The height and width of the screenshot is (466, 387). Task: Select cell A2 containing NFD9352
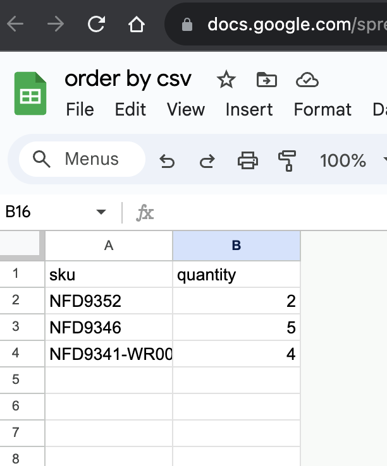click(108, 301)
